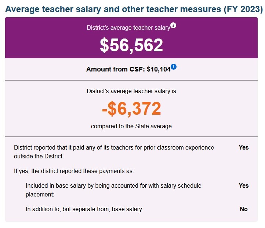
Task: Click the divider line below the CSF amount
Action: click(131, 80)
